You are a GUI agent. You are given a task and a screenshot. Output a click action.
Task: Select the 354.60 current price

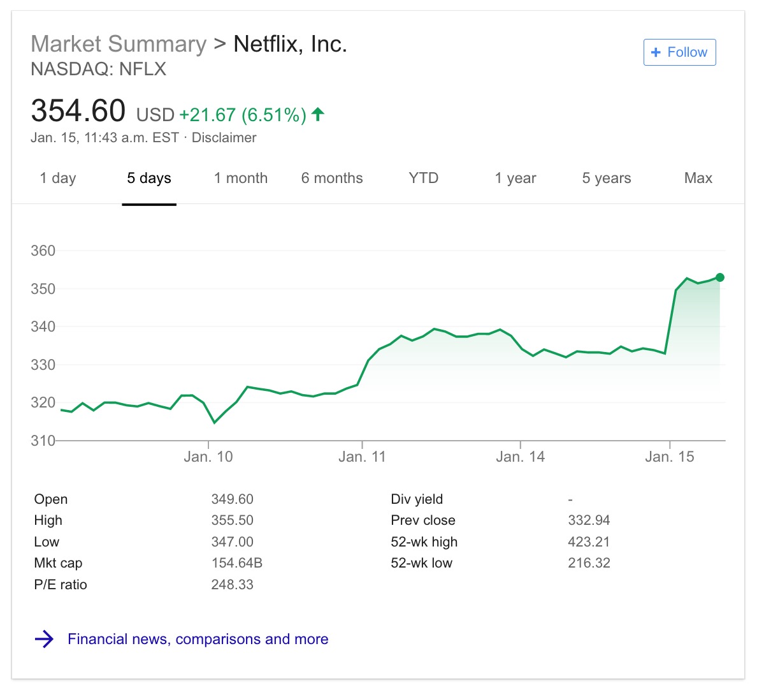pyautogui.click(x=78, y=111)
